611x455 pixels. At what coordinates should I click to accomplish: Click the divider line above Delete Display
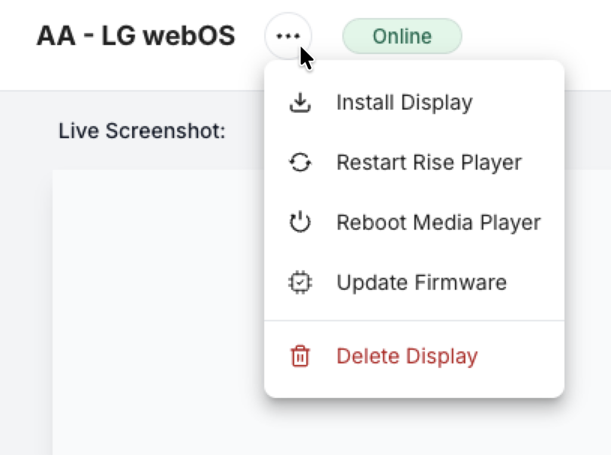pyautogui.click(x=414, y=321)
